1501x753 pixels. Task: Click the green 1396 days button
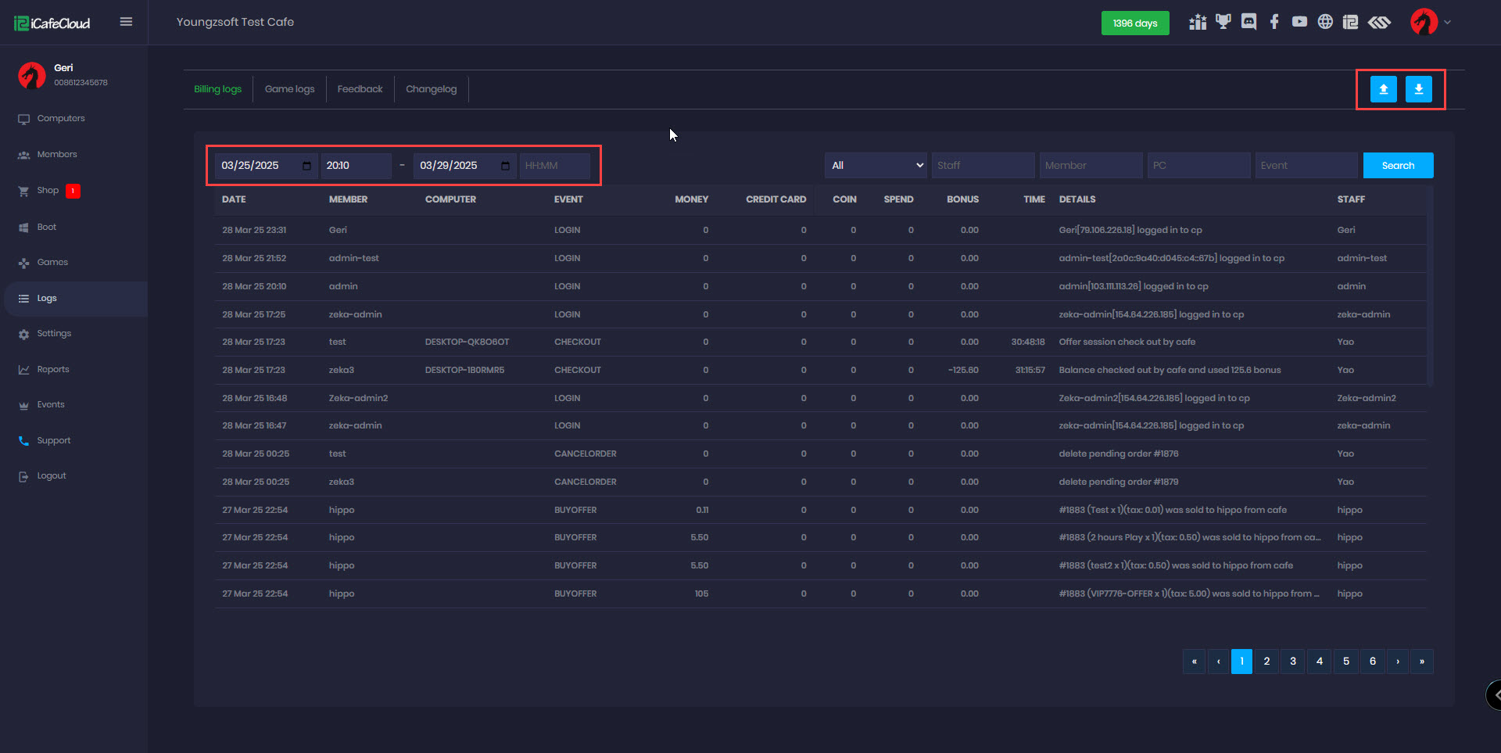click(1134, 23)
